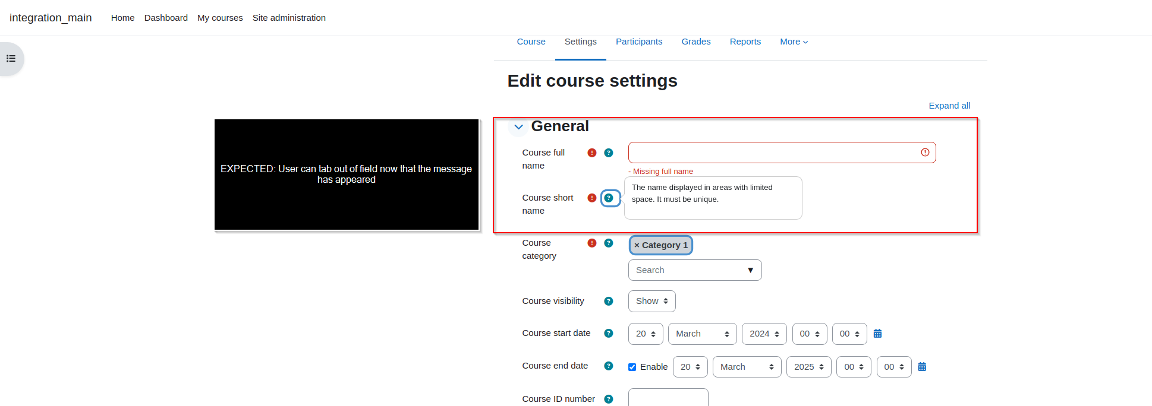The height and width of the screenshot is (406, 1152).
Task: Open the Course visibility Show dropdown
Action: (x=652, y=301)
